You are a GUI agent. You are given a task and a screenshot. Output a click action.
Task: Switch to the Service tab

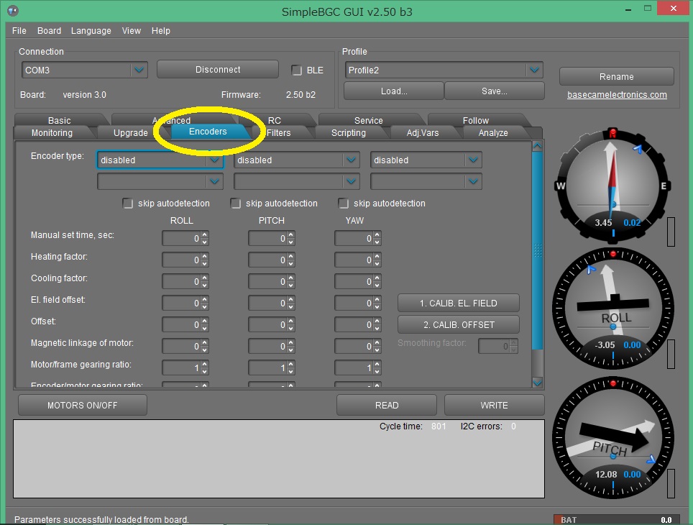pos(369,120)
